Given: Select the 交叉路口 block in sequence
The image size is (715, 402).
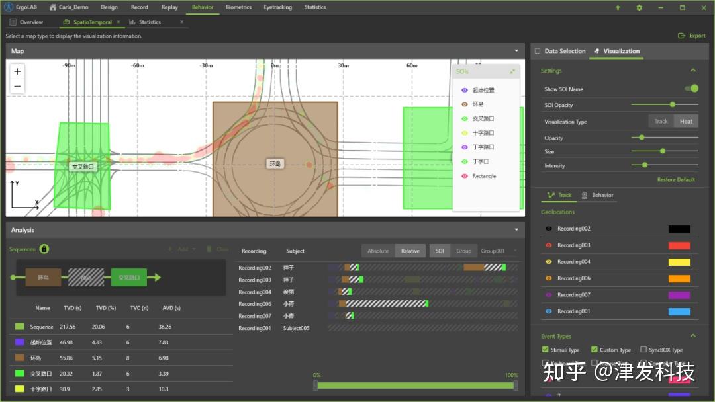Looking at the screenshot, I should point(129,277).
